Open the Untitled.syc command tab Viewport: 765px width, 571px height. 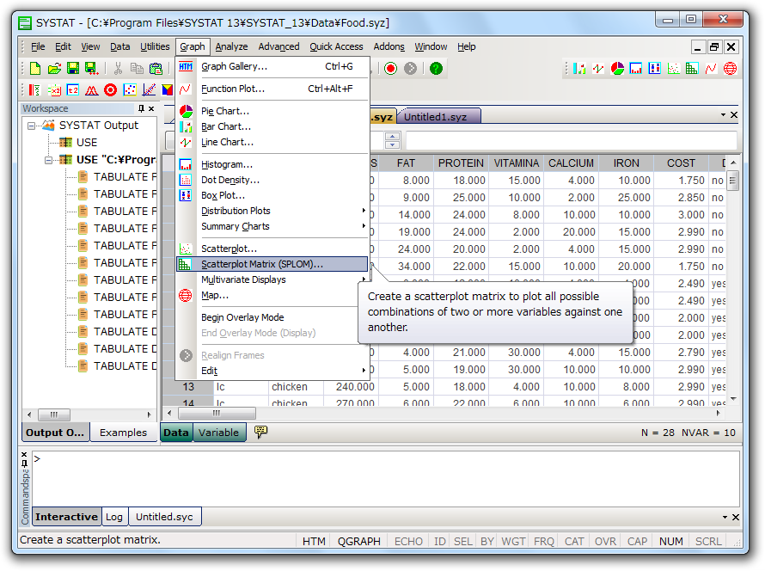pos(164,517)
